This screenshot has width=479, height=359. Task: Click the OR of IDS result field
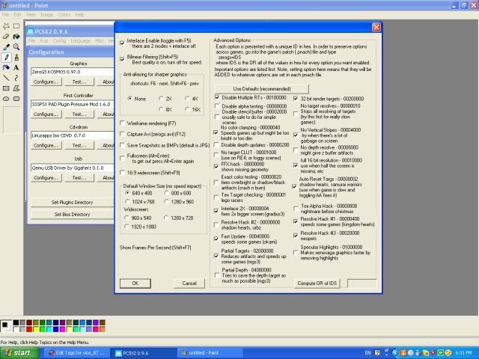point(362,283)
